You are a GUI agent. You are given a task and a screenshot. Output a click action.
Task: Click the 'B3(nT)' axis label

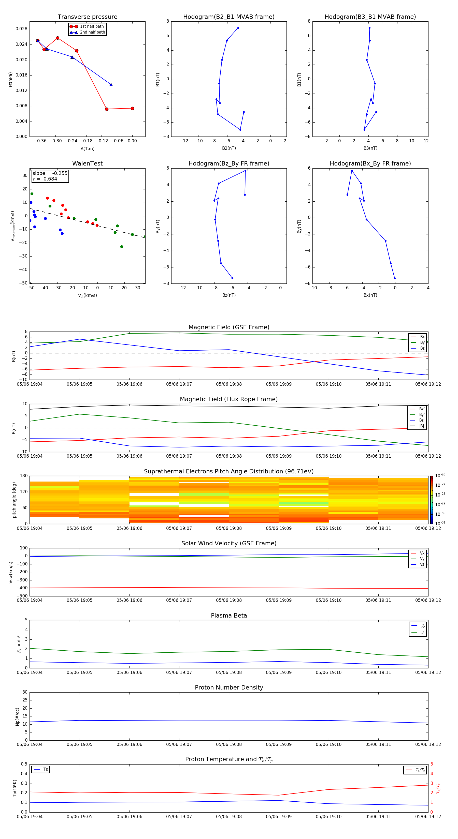tap(370, 148)
